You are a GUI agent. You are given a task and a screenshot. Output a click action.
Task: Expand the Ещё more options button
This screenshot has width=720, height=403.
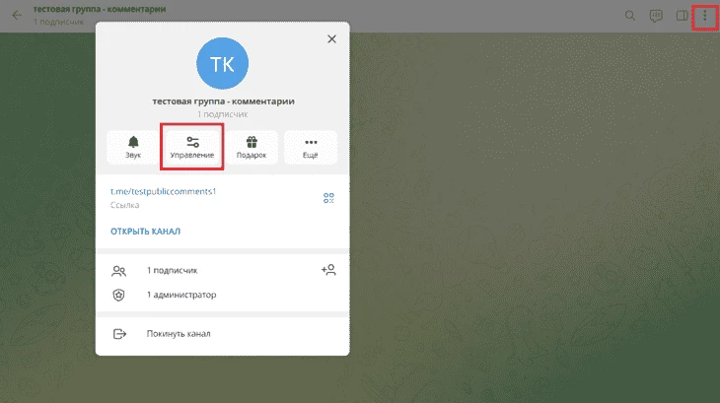point(311,148)
